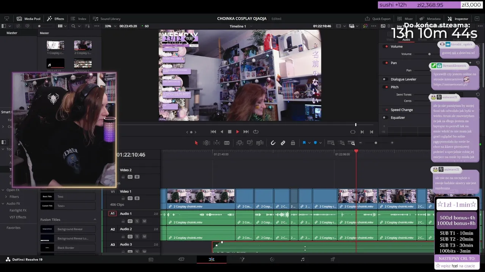
Task: Click the Replace Clip icon
Action: 260,143
